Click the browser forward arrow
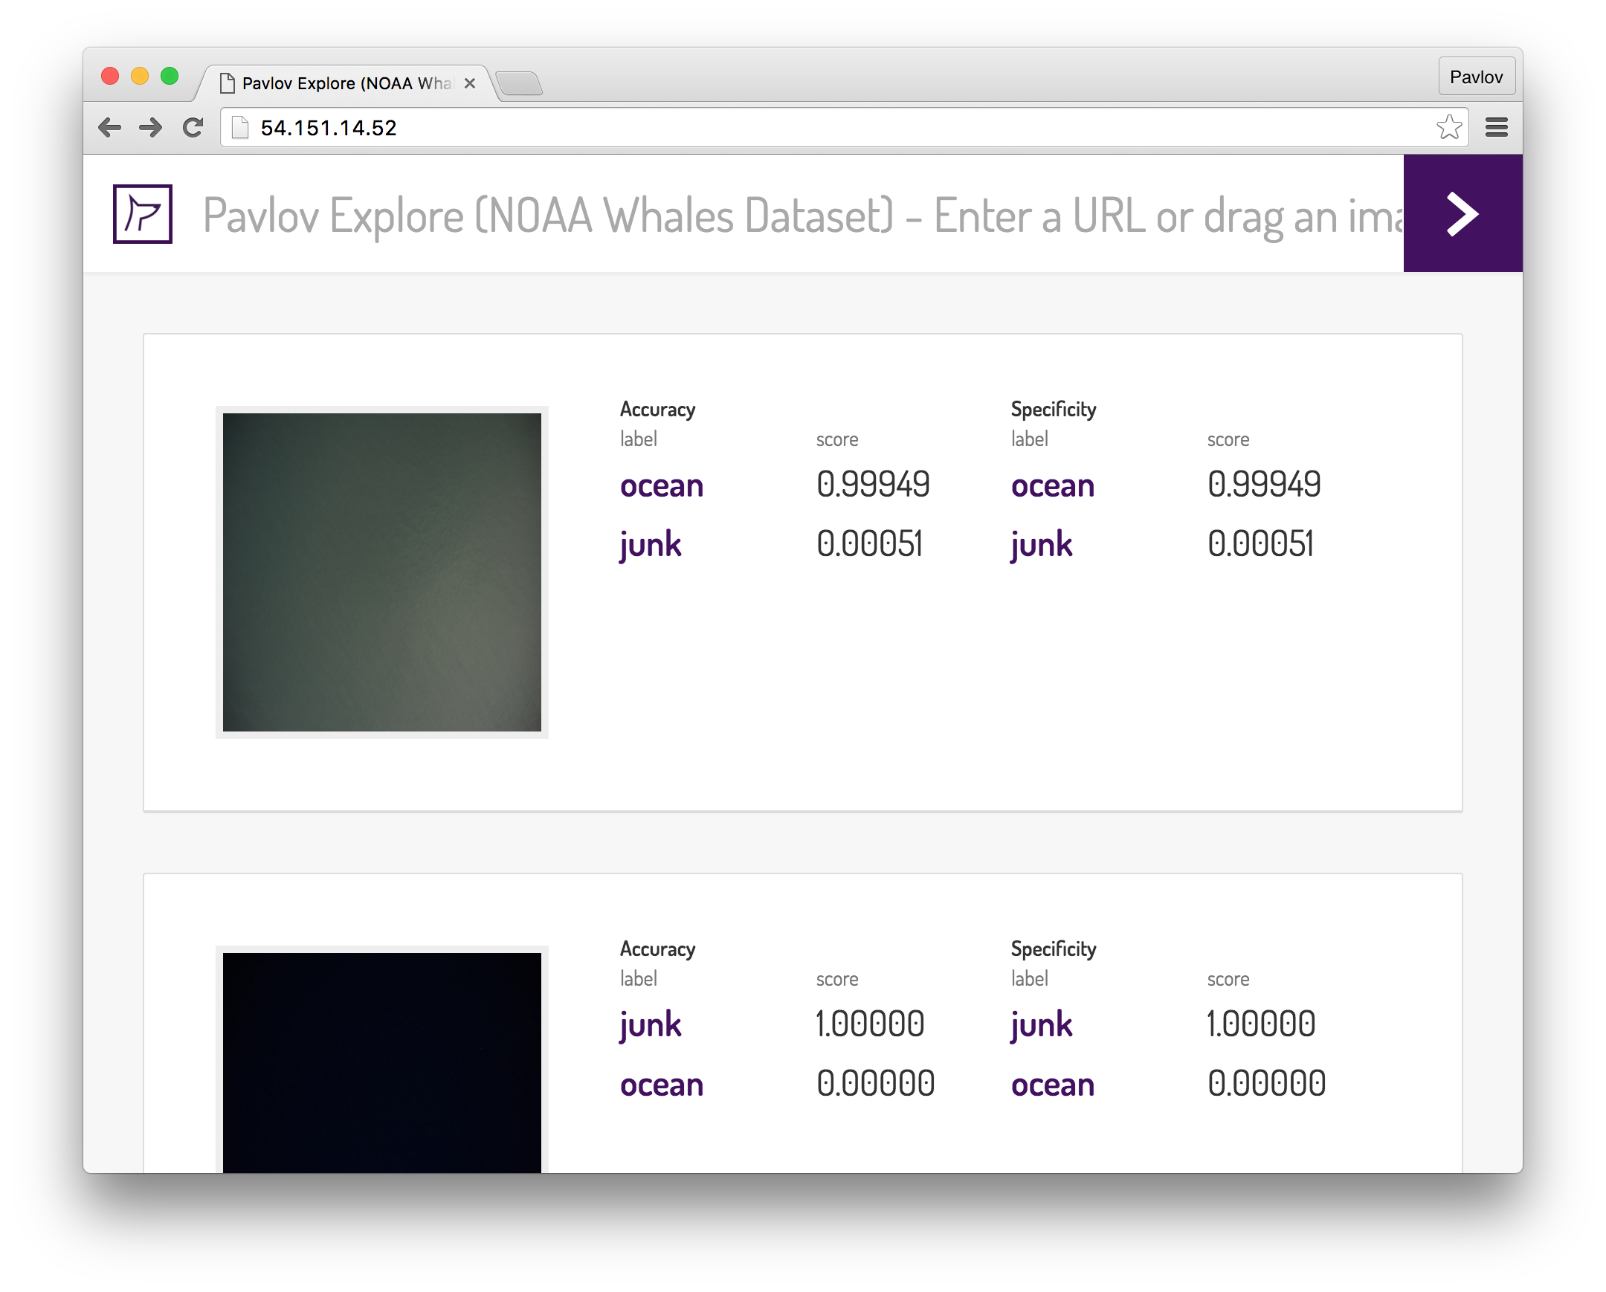This screenshot has width=1606, height=1292. 150,128
